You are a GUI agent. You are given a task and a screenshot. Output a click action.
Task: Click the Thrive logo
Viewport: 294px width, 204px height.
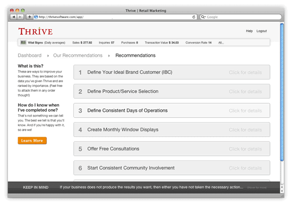coord(36,31)
